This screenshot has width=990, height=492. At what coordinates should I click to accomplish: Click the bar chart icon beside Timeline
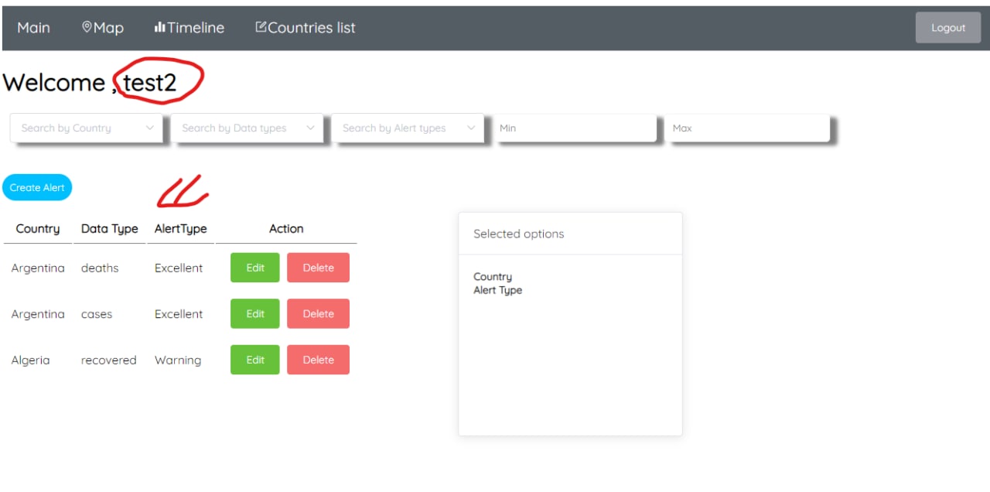tap(160, 27)
